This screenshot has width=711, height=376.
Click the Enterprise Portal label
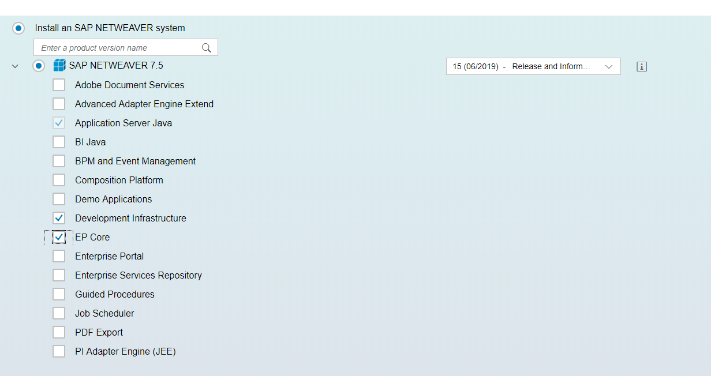point(110,256)
